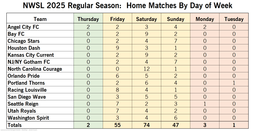Click the Thursday column header
255x131 pixels.
pos(88,19)
